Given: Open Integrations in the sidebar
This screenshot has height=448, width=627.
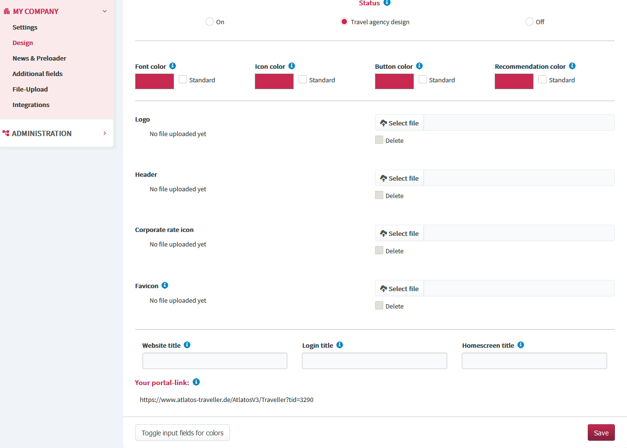Looking at the screenshot, I should click(x=31, y=105).
